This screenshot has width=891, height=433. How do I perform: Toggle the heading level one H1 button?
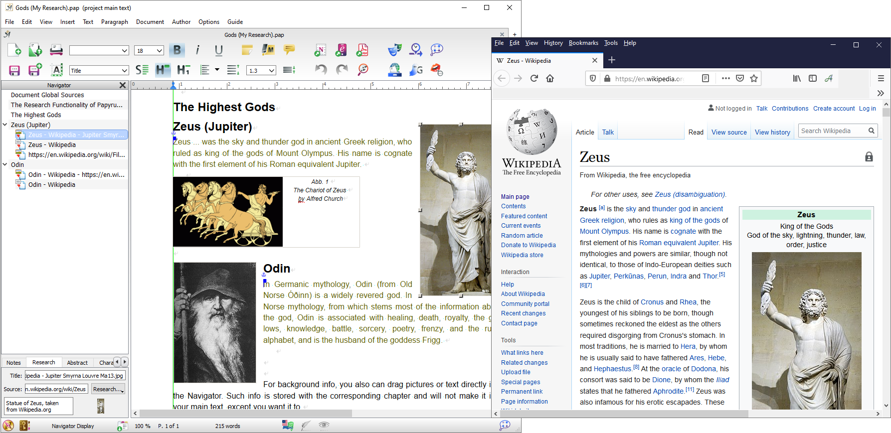(183, 70)
